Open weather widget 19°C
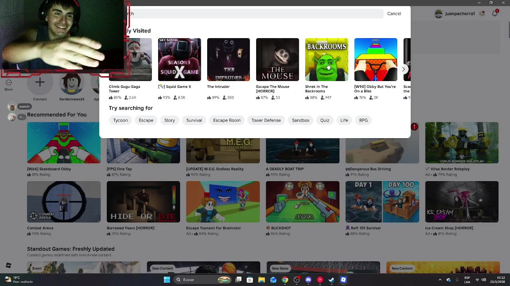This screenshot has height=286, width=510. click(18, 280)
